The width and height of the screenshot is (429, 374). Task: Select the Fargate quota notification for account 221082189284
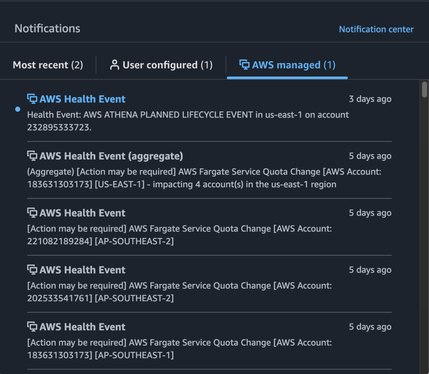(x=82, y=213)
